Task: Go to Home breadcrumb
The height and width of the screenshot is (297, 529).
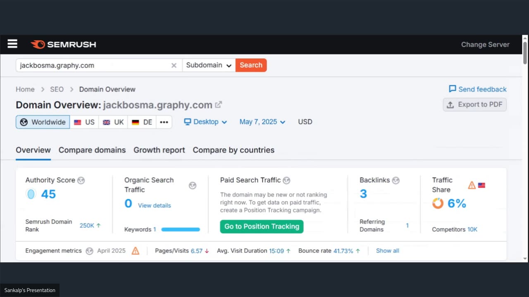Action: click(25, 89)
